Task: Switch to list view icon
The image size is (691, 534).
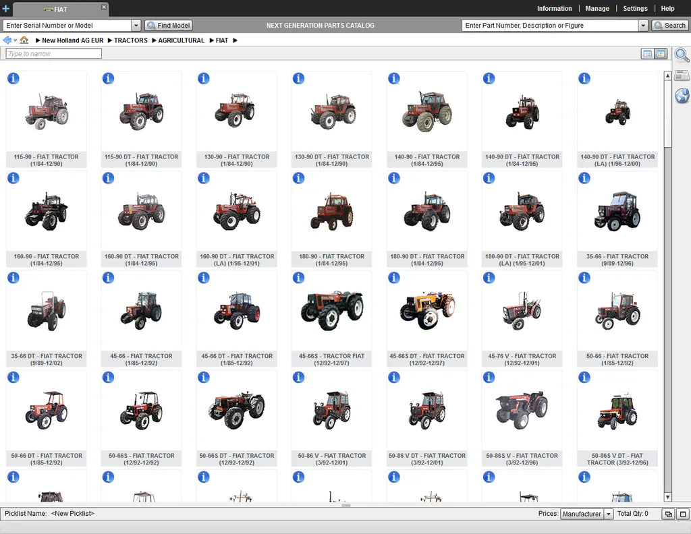Action: coord(647,54)
